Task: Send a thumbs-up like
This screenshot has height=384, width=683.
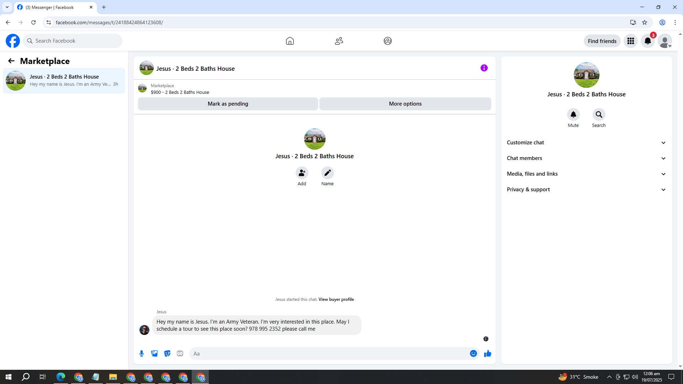Action: point(487,353)
